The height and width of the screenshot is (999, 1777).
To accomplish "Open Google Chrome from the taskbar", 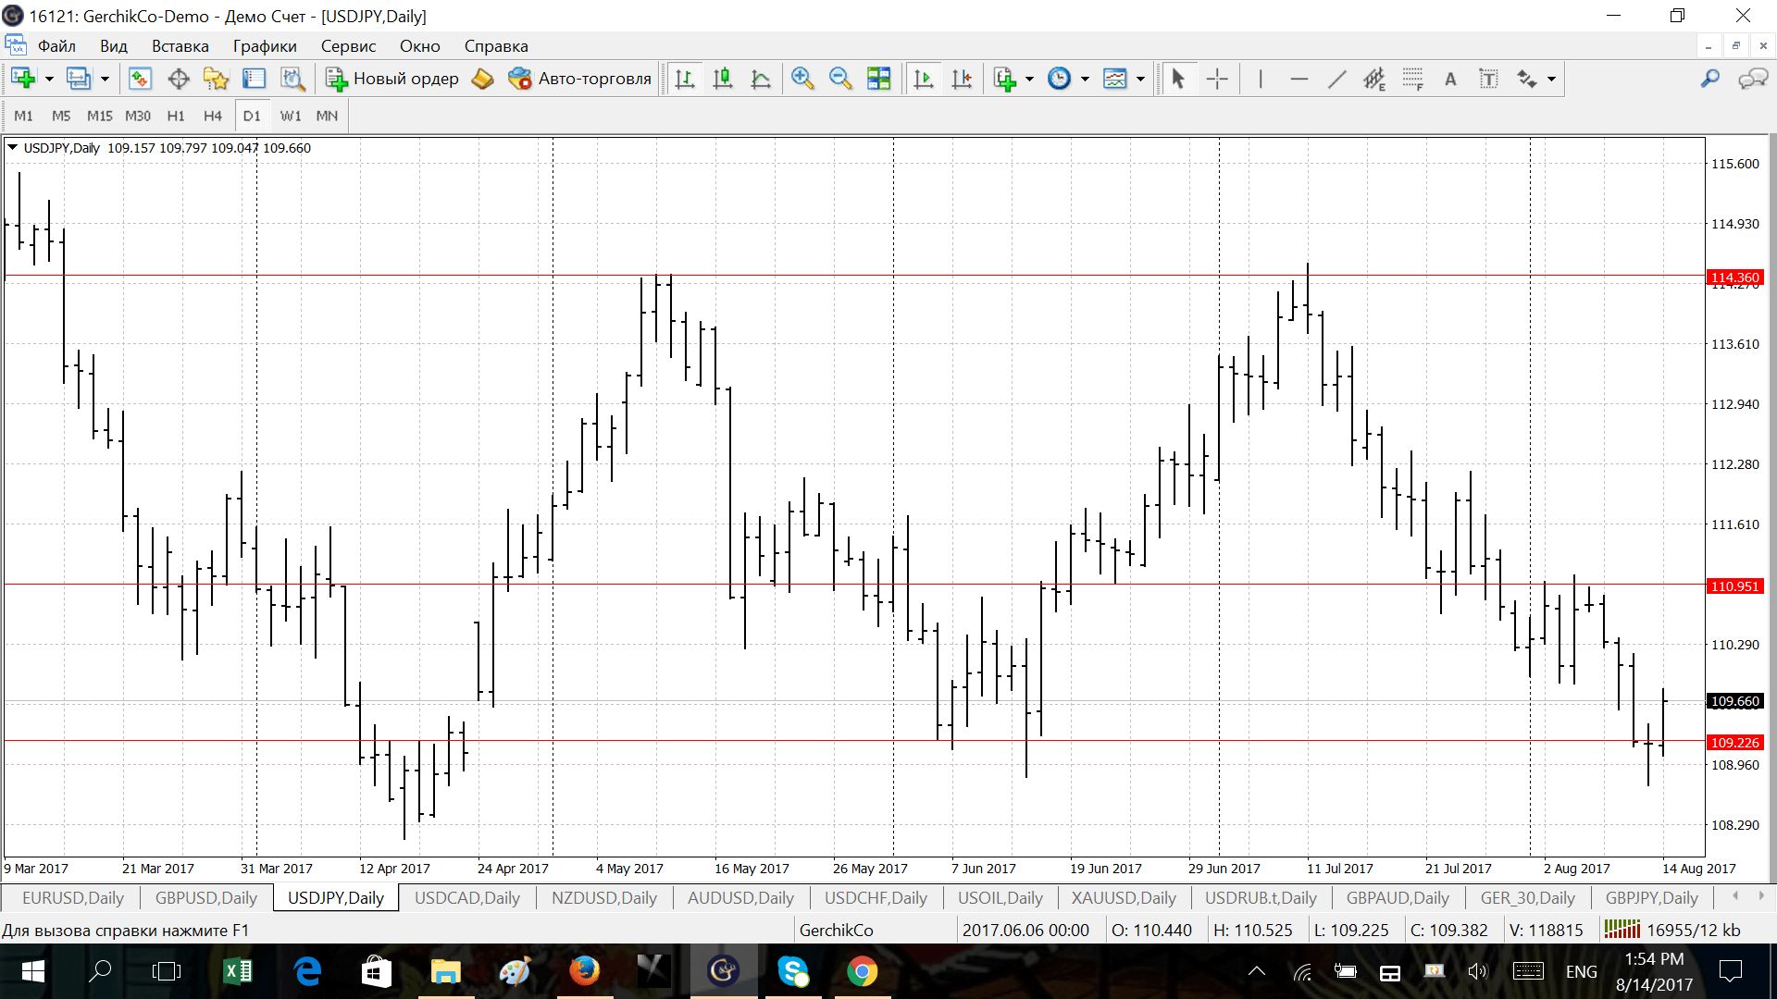I will [862, 971].
